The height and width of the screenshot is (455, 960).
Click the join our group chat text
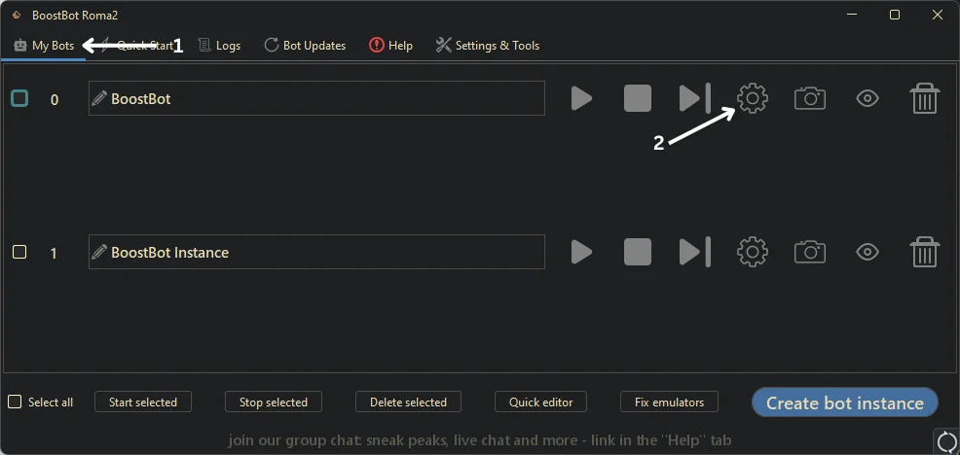479,440
